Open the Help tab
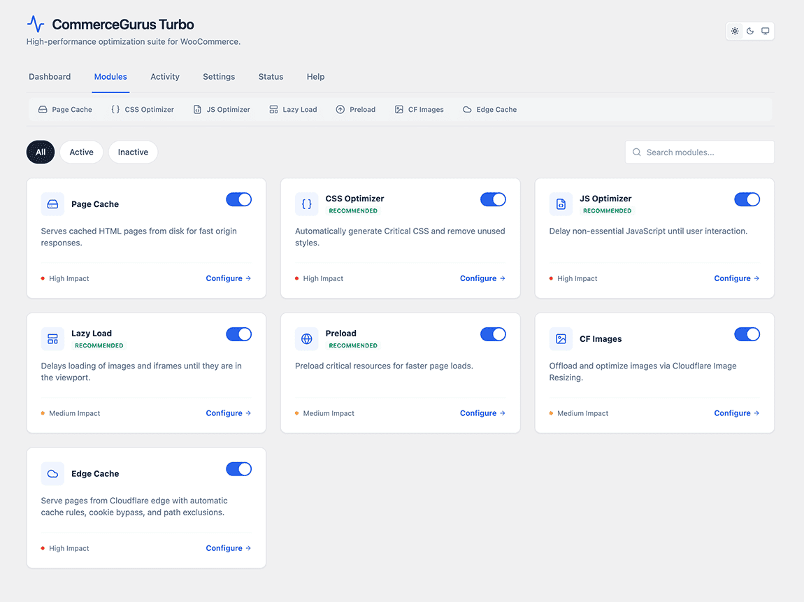Viewport: 804px width, 602px height. point(316,76)
